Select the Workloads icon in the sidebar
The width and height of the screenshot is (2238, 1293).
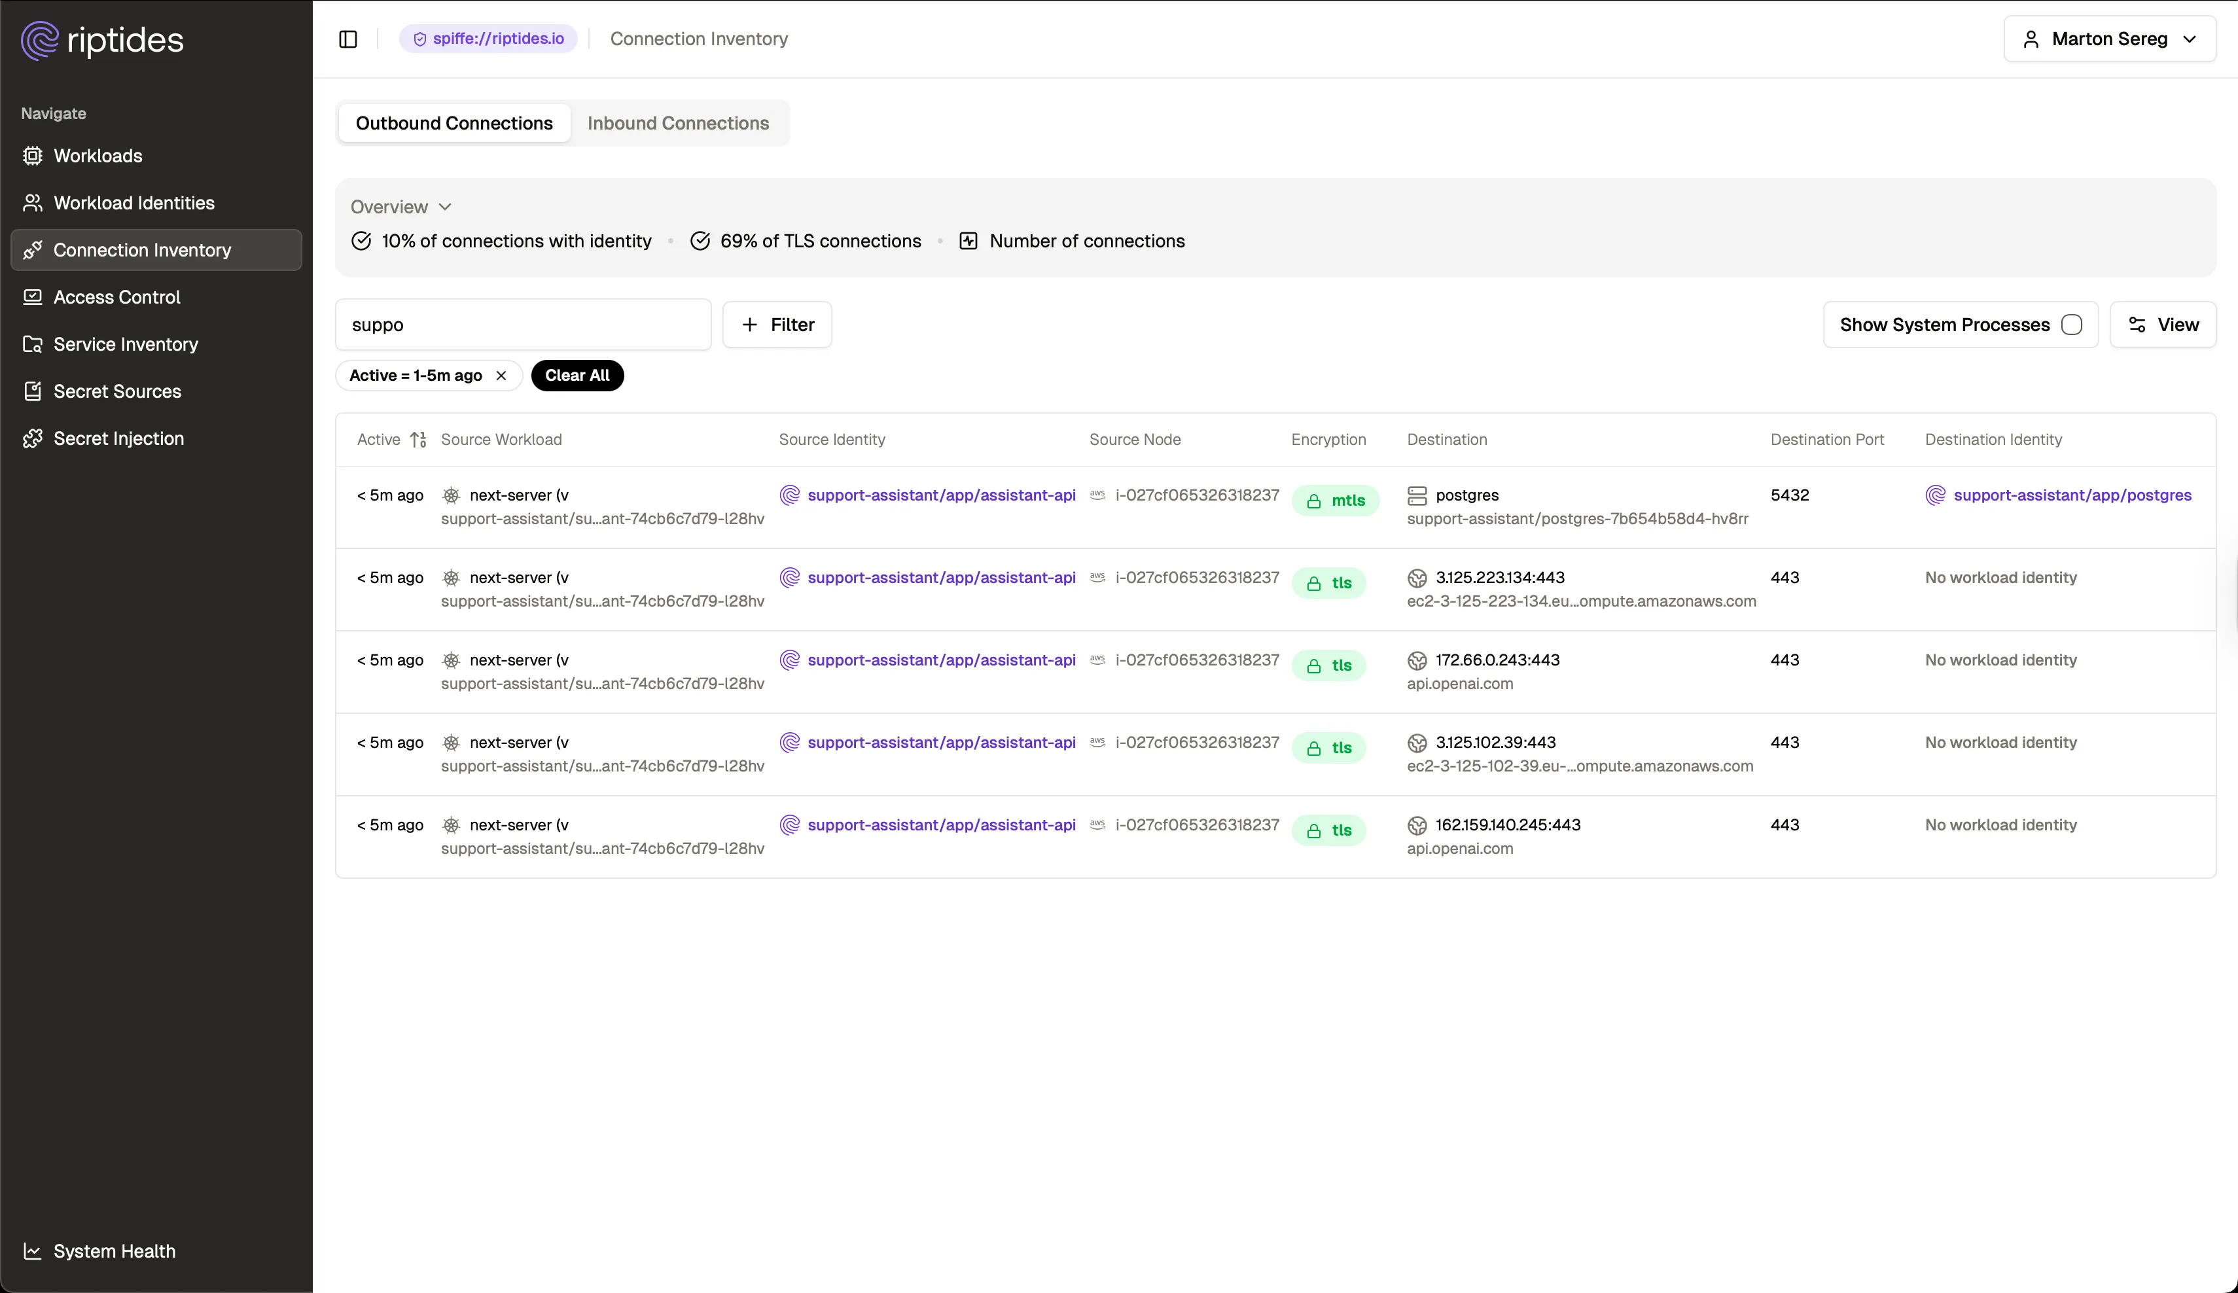click(33, 156)
